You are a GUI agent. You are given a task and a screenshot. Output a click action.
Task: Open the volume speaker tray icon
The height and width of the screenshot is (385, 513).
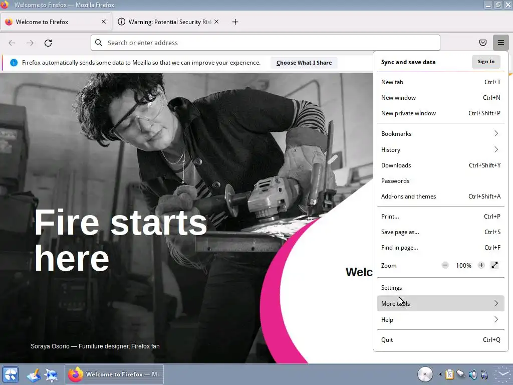[x=473, y=374]
